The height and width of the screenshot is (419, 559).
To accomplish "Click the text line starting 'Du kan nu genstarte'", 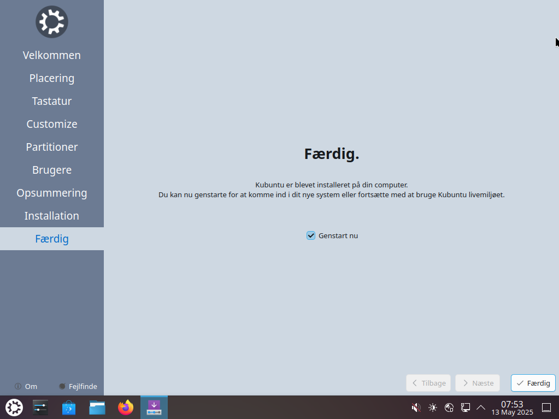I will [x=332, y=195].
